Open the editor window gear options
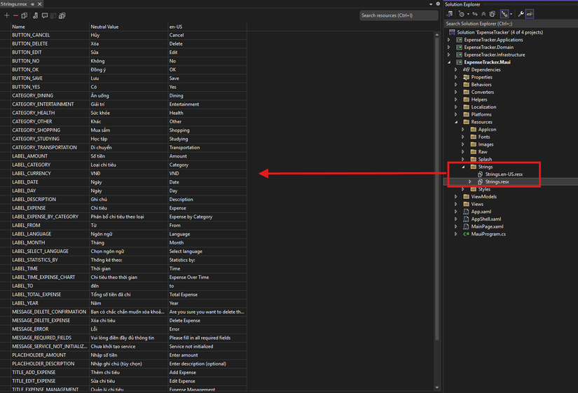Viewport: 578px width, 393px height. [x=438, y=4]
